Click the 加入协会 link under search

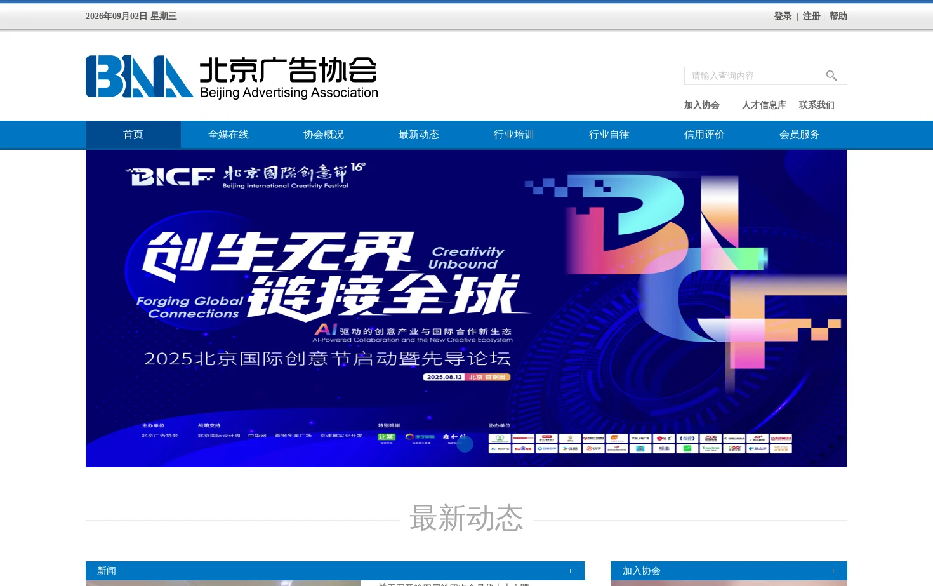(x=701, y=105)
